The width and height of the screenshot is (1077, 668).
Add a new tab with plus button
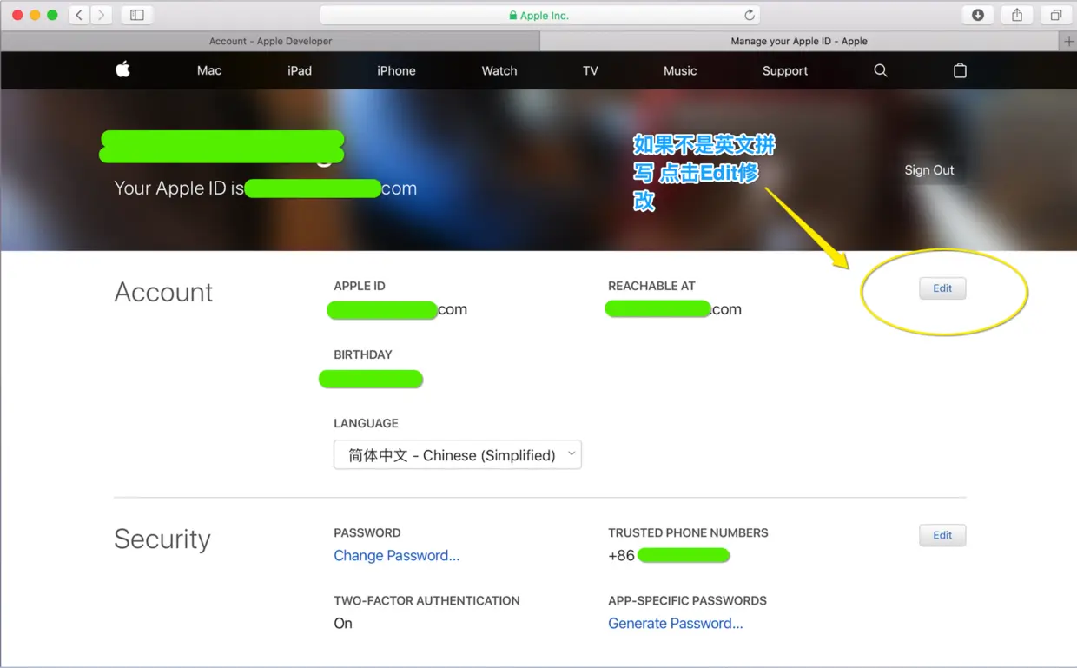pyautogui.click(x=1069, y=41)
